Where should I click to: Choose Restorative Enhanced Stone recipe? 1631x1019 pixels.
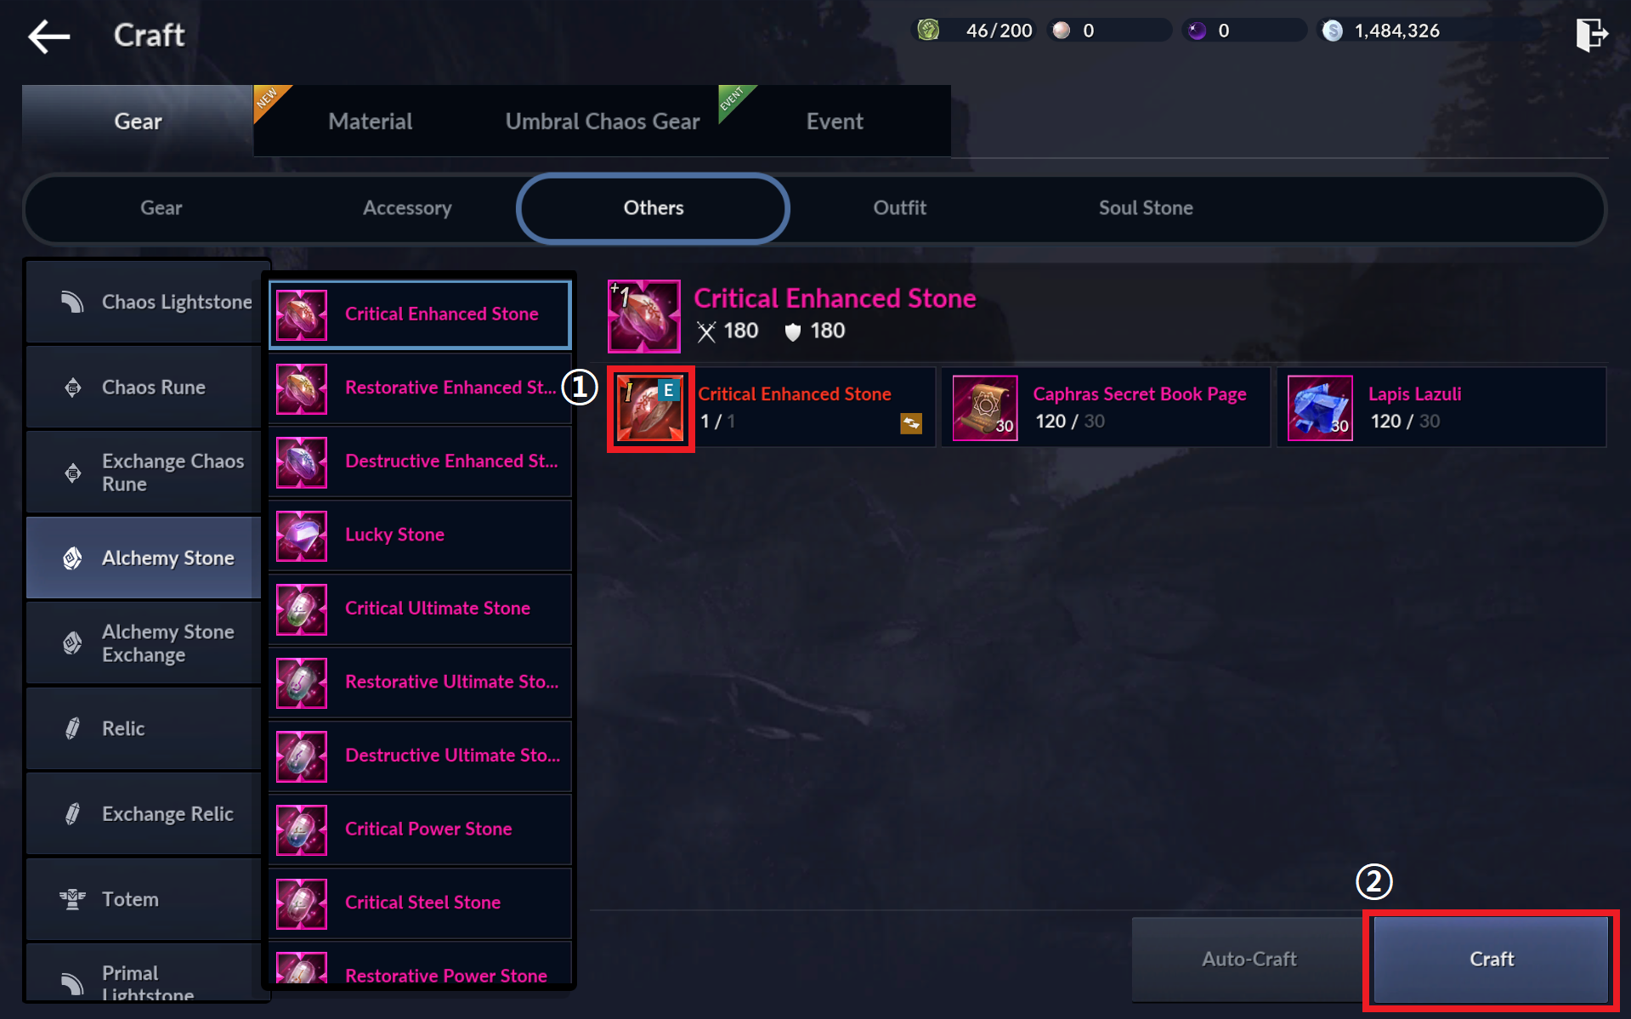(x=420, y=388)
